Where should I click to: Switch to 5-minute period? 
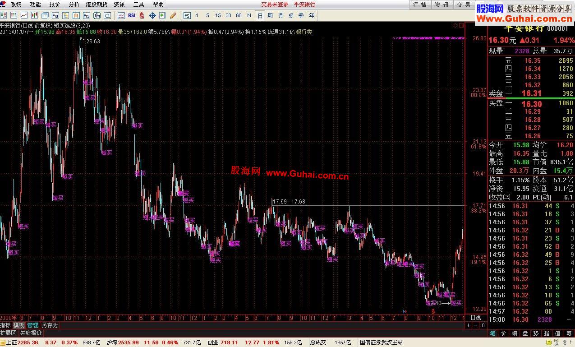[x=207, y=15]
